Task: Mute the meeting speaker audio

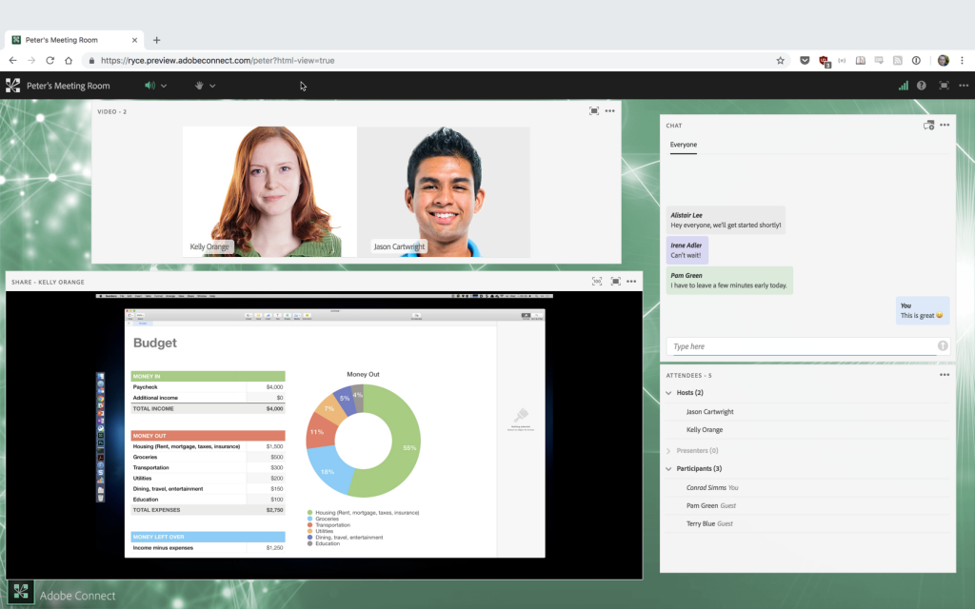Action: tap(150, 86)
